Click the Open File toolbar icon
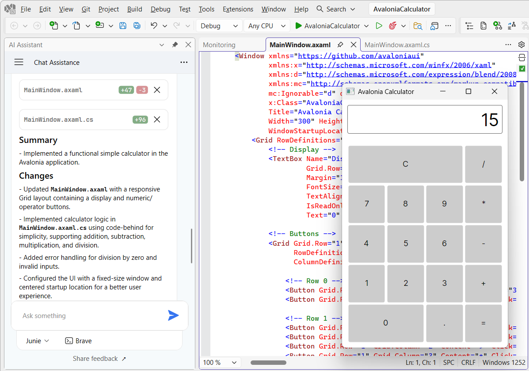Screen dimensions: 529x371 point(76,26)
